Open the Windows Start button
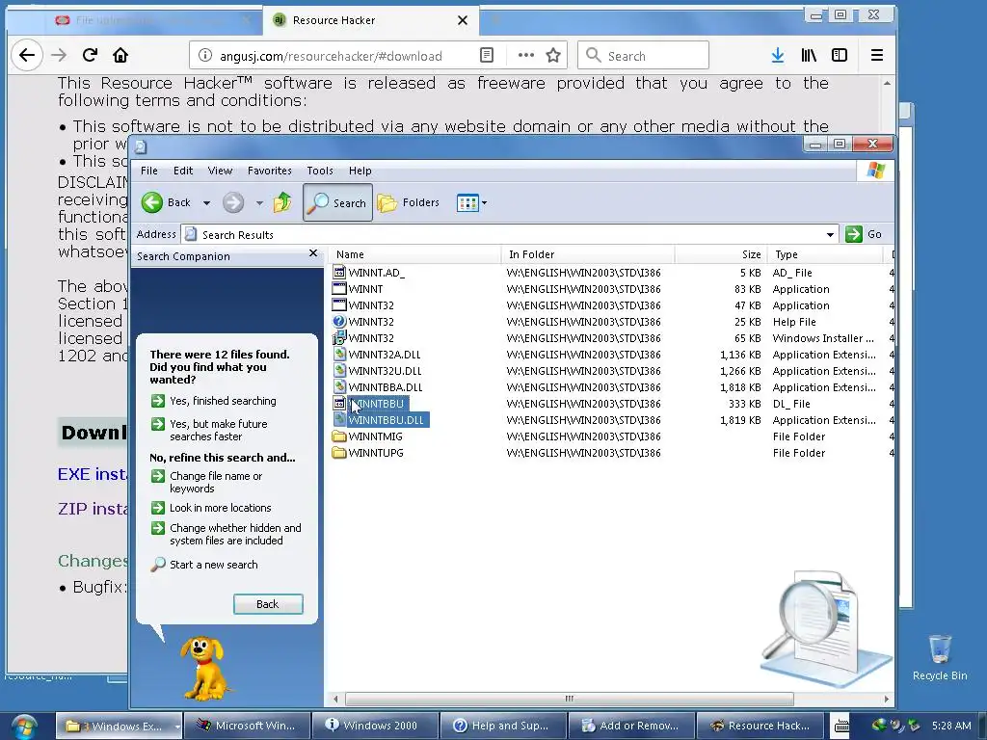987x740 pixels. [23, 727]
